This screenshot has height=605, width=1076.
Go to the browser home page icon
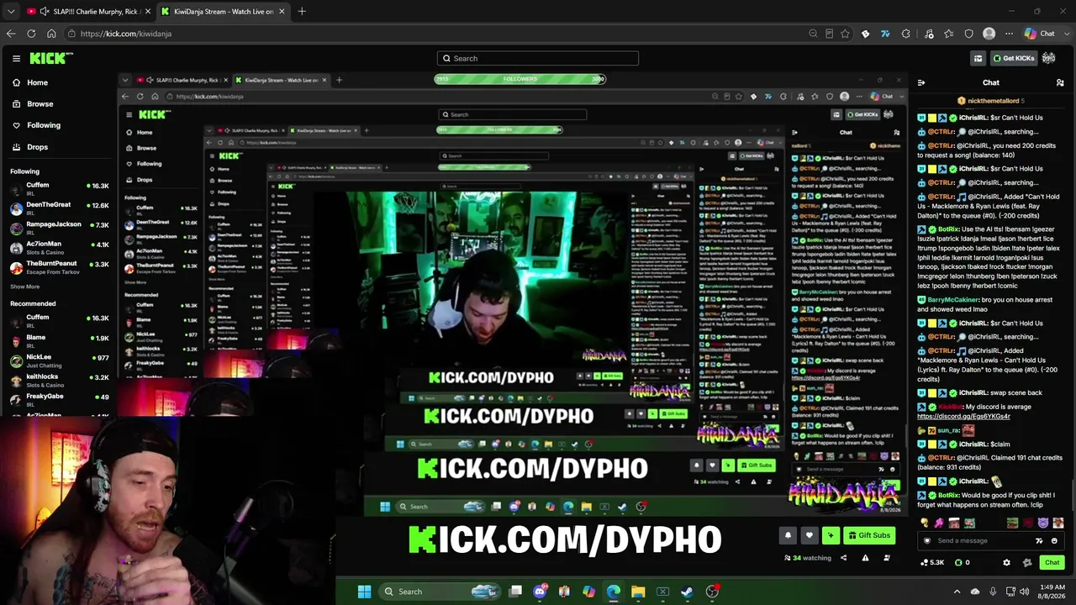coord(51,34)
